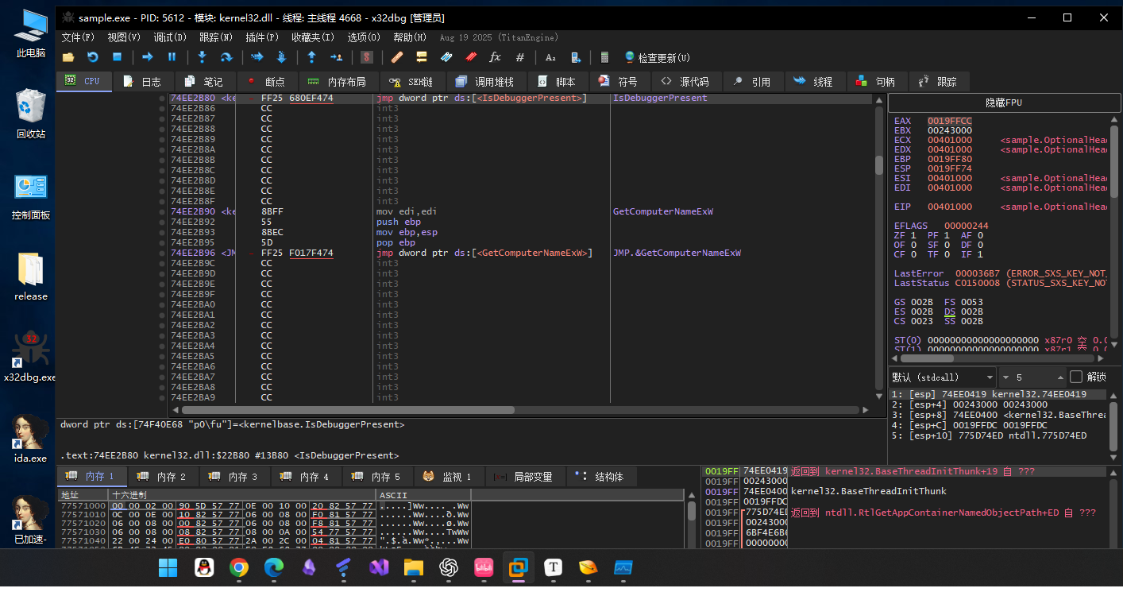The image size is (1123, 592).
Task: Open the calculator toolbar icon
Action: click(604, 57)
